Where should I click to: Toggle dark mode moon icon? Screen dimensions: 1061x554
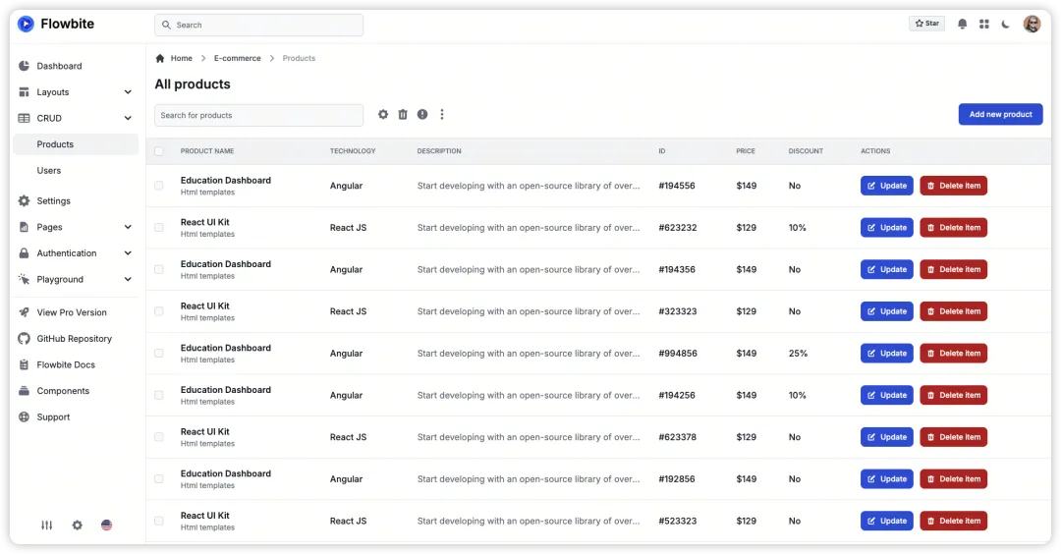(1005, 25)
